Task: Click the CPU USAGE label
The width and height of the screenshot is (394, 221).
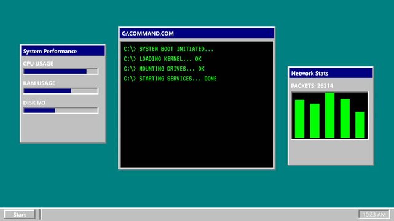Action: click(38, 63)
